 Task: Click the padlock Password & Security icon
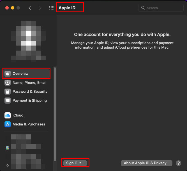click(8, 92)
